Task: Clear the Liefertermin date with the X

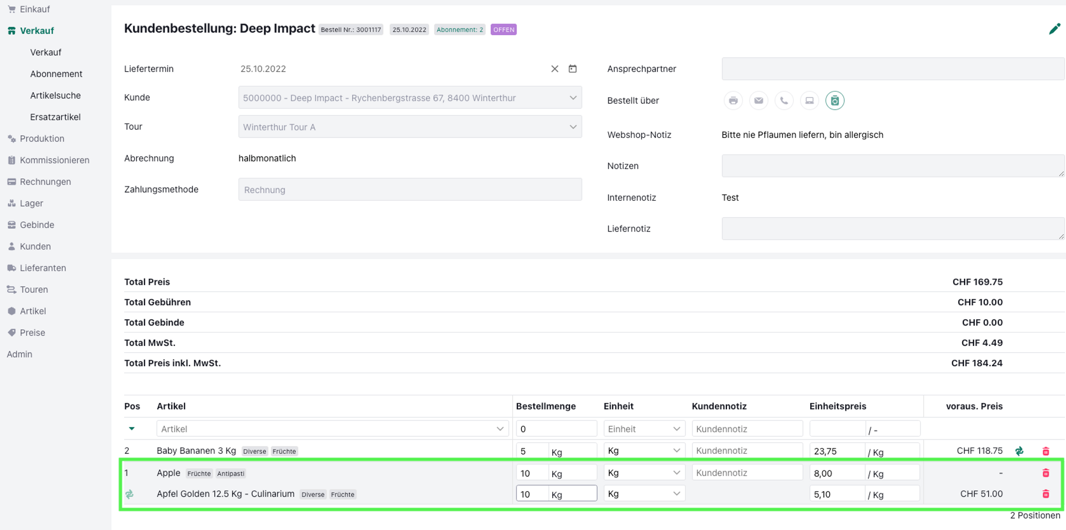Action: 554,69
